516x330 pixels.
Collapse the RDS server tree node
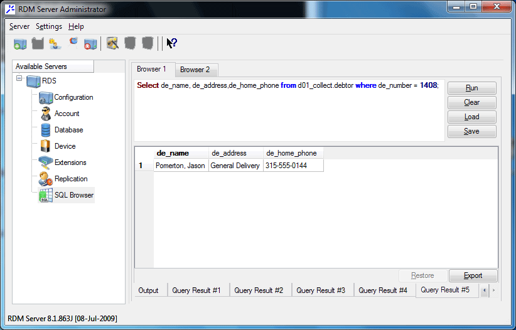(x=19, y=78)
